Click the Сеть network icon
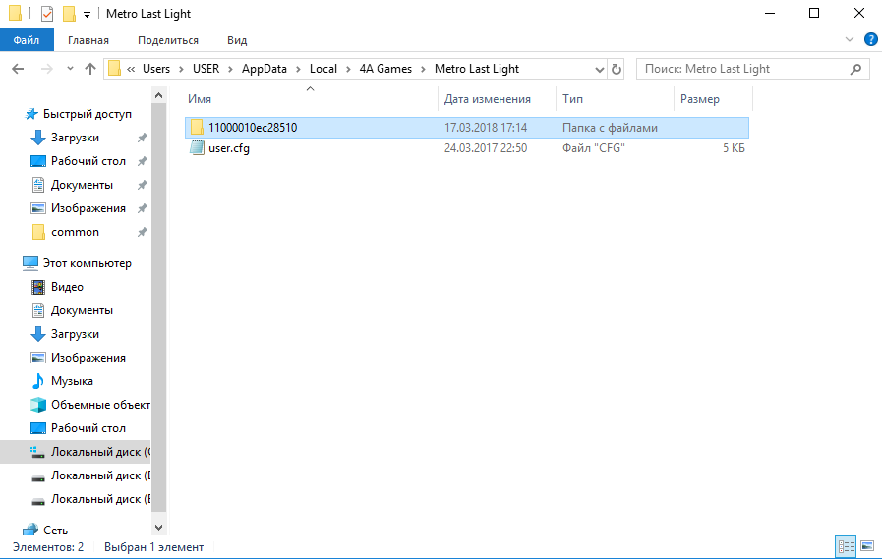 30,531
